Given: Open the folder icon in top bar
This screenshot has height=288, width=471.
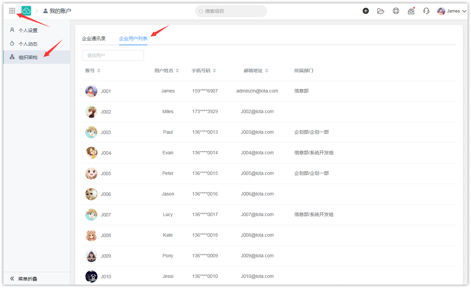Looking at the screenshot, I should [x=381, y=11].
